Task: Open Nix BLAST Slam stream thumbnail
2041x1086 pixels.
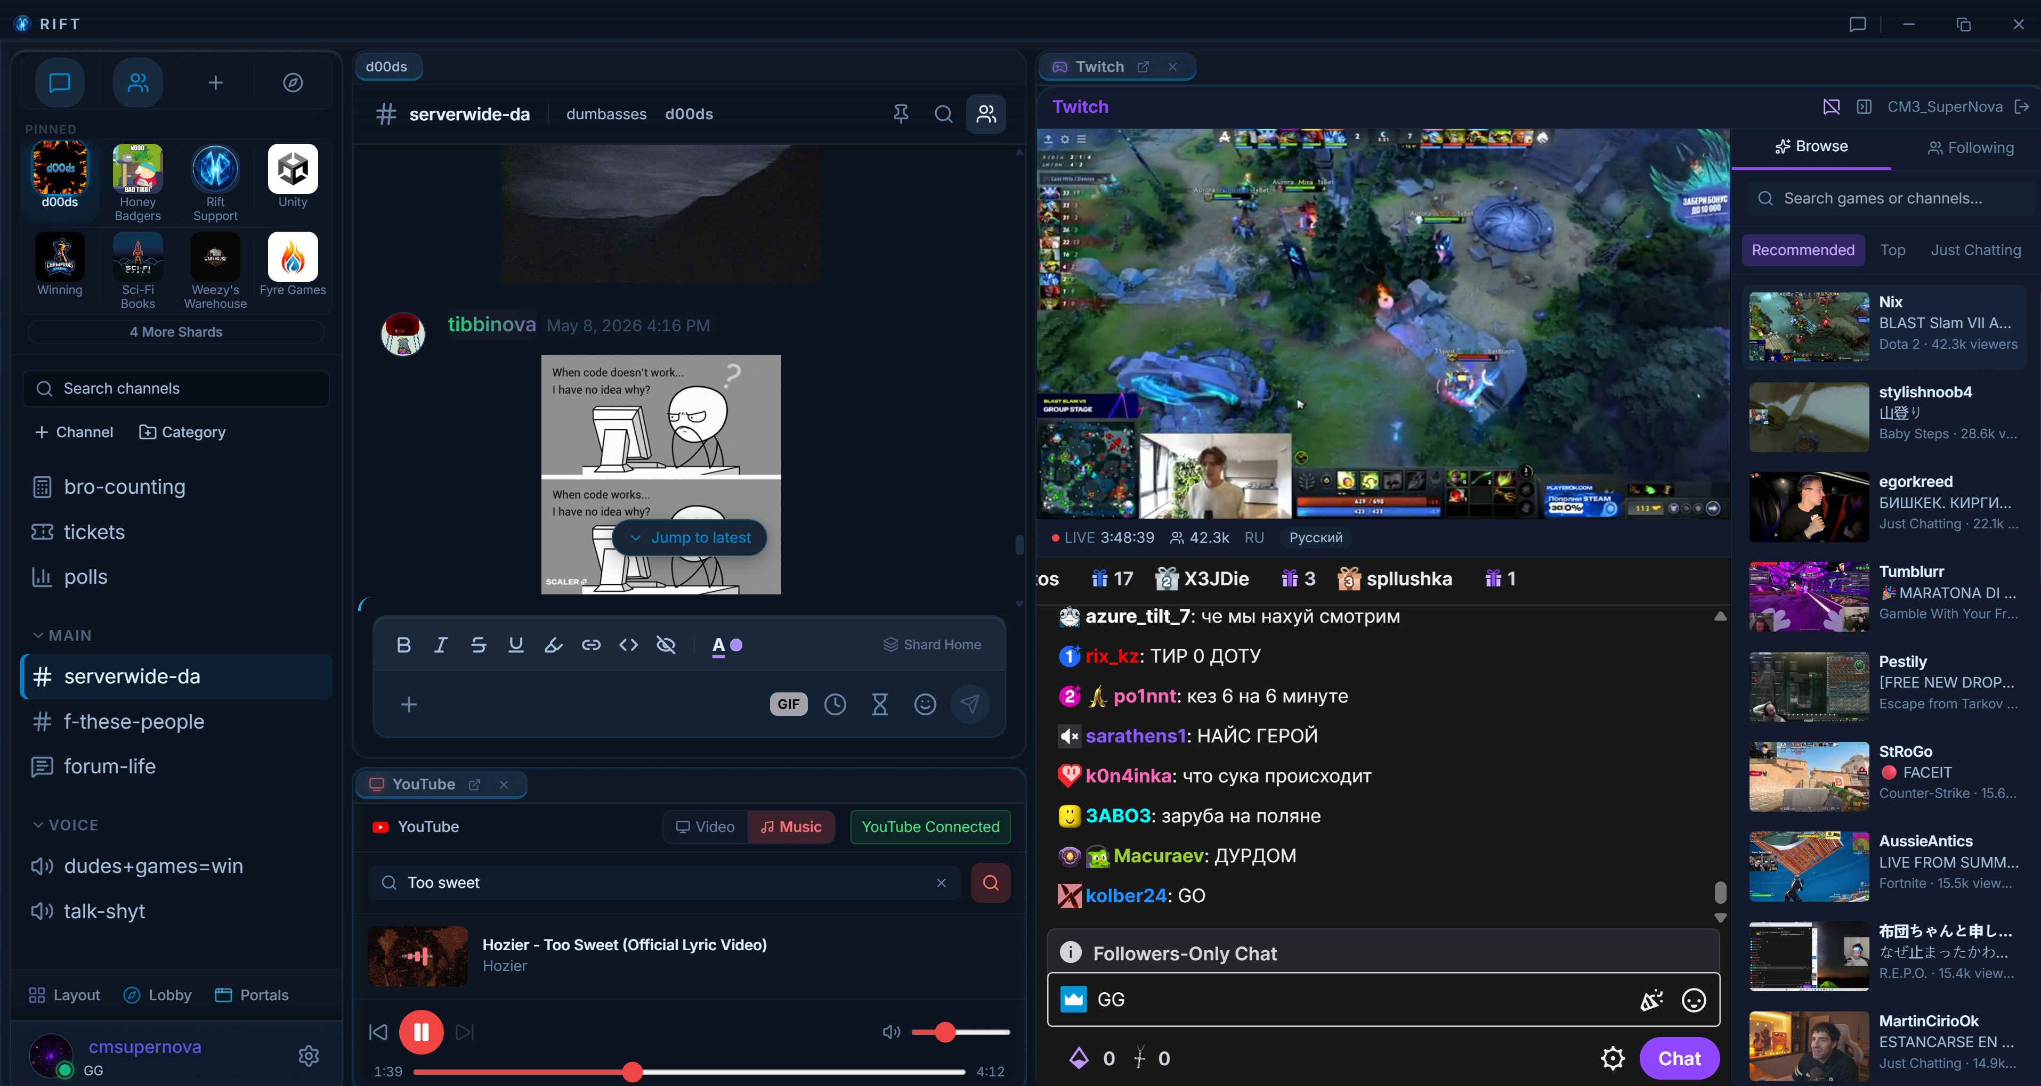Action: coord(1809,326)
